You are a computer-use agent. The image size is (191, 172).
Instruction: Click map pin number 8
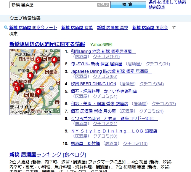pyautogui.click(x=30, y=76)
